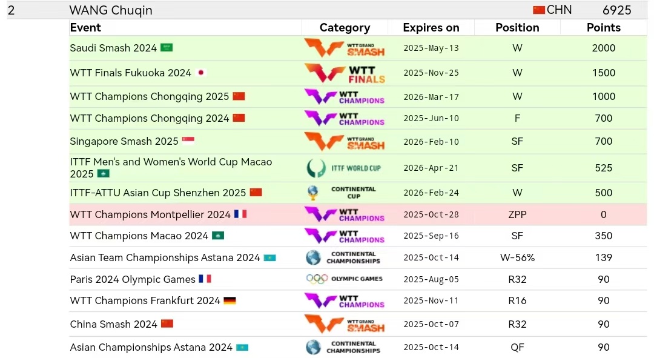Screen dimensions: 654x358
Task: Open Singapore Smash 2025 event
Action: point(124,141)
